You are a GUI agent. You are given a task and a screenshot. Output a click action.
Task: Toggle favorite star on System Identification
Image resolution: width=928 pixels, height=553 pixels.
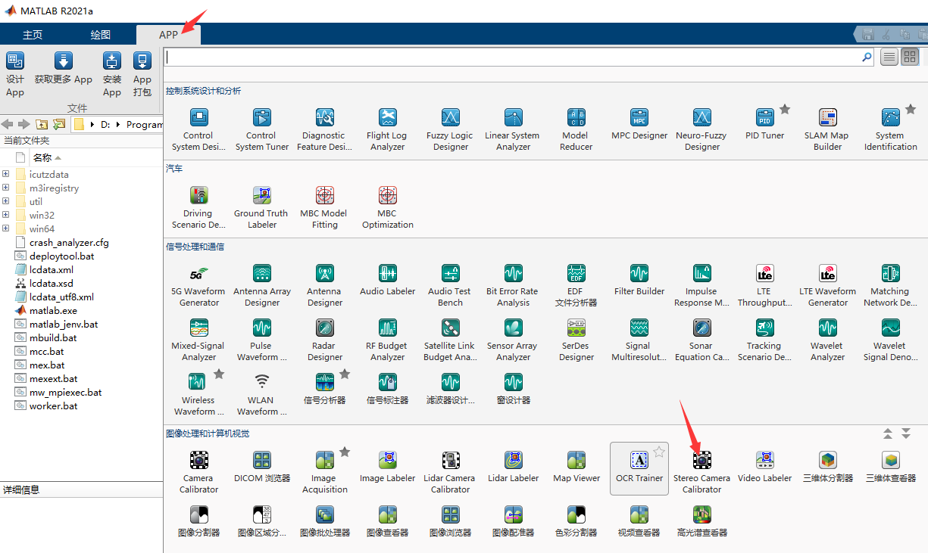point(911,110)
